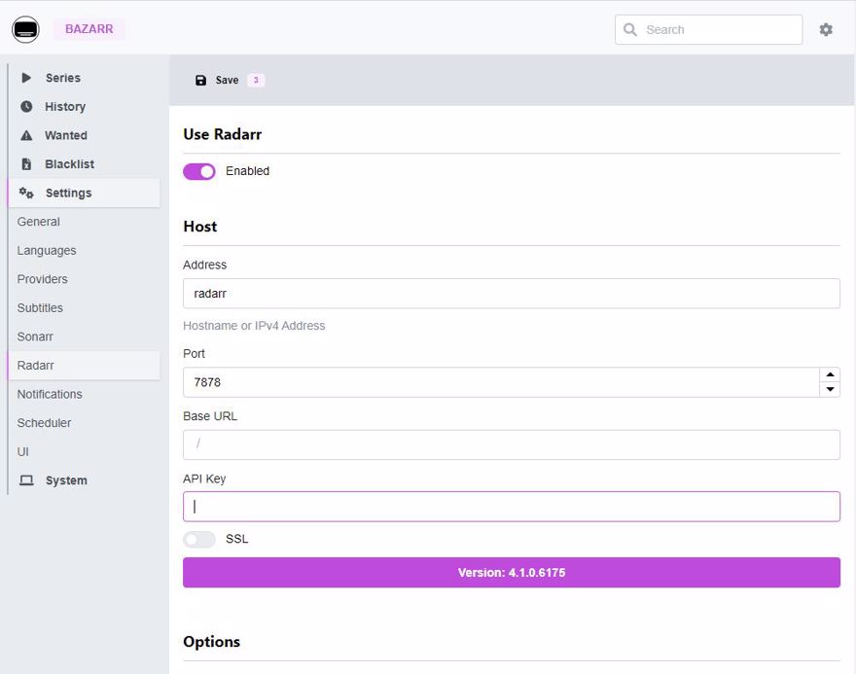This screenshot has height=674, width=856.
Task: Click the 'Host' section heading
Action: click(199, 227)
